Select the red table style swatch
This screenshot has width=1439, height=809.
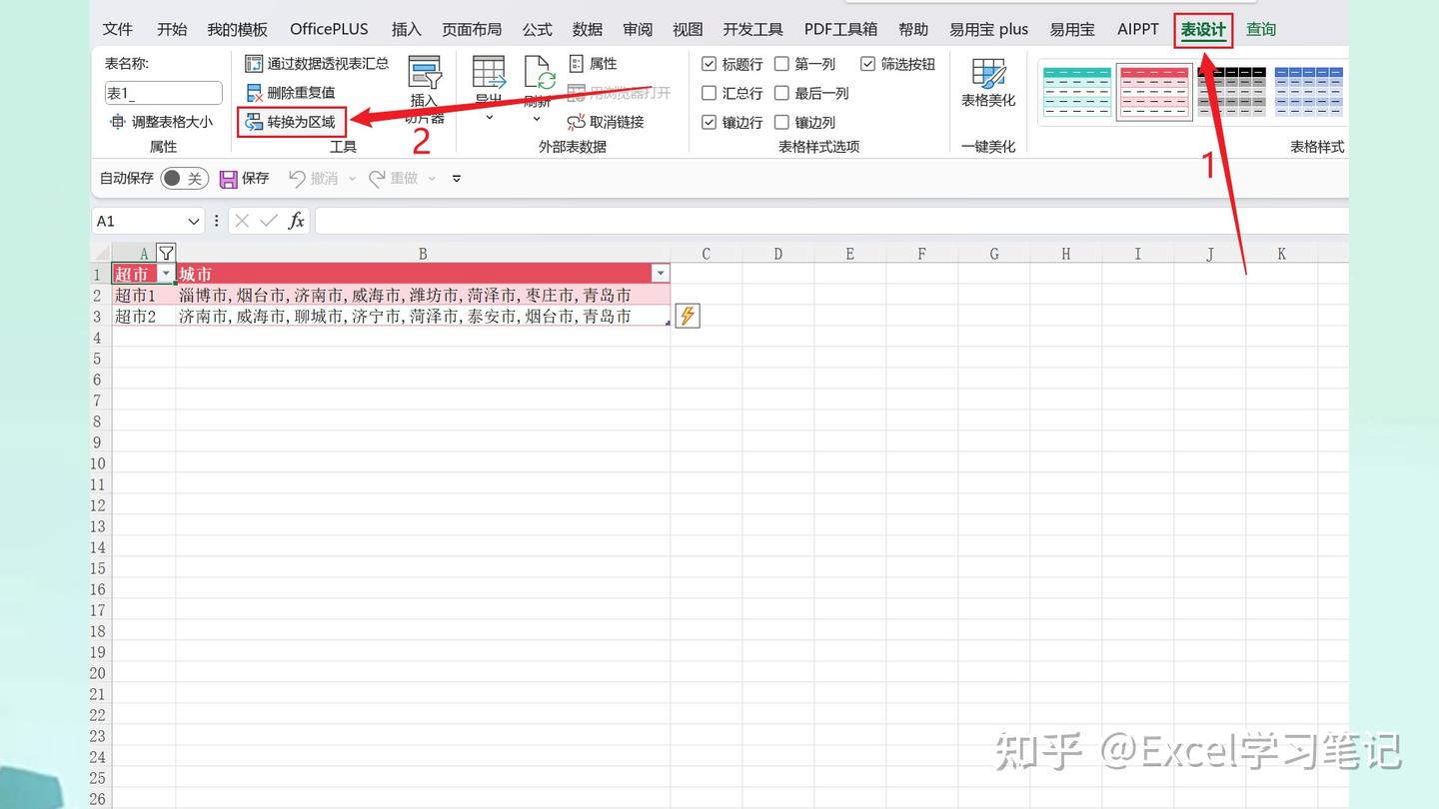1154,91
